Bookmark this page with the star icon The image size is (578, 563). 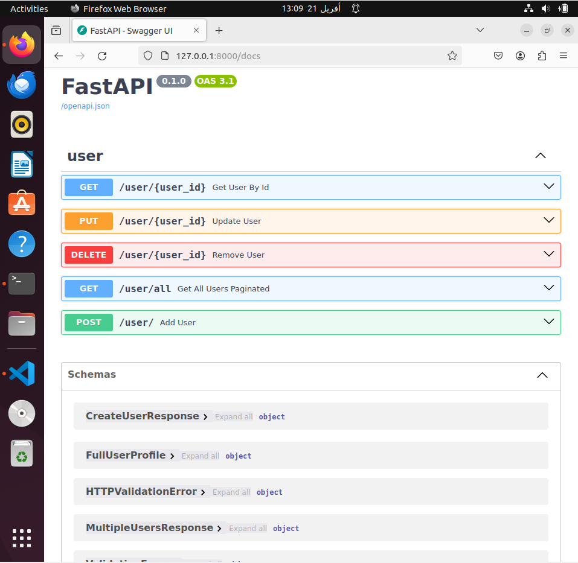[452, 56]
